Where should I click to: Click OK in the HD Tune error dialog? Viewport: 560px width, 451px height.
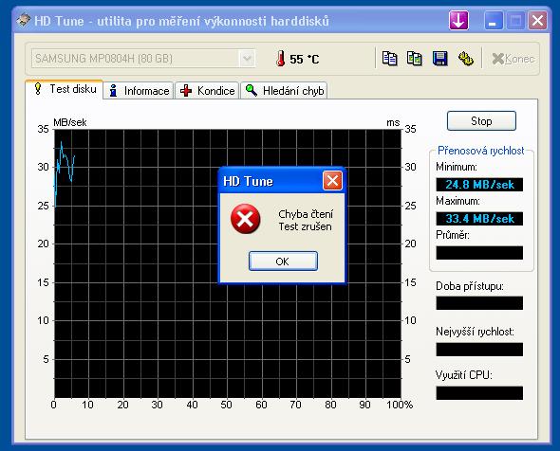(x=283, y=262)
